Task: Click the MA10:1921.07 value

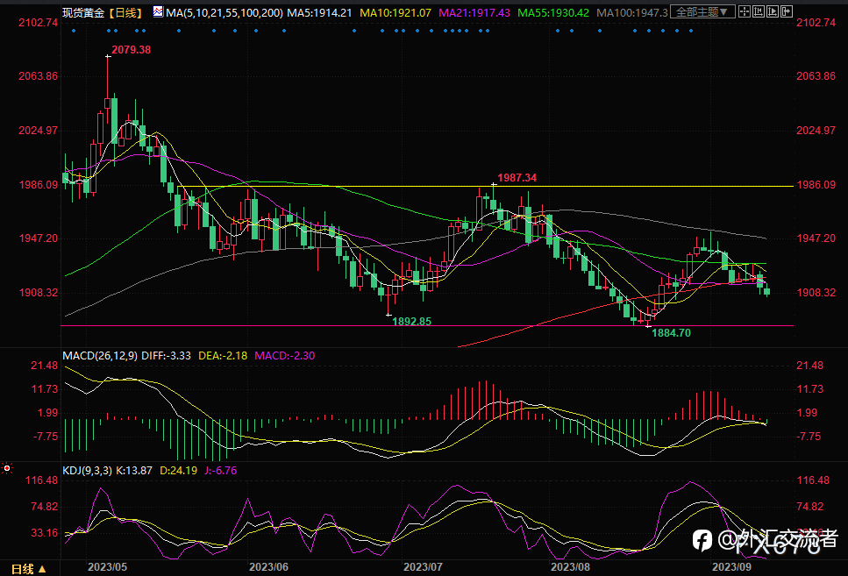Action: tap(395, 12)
